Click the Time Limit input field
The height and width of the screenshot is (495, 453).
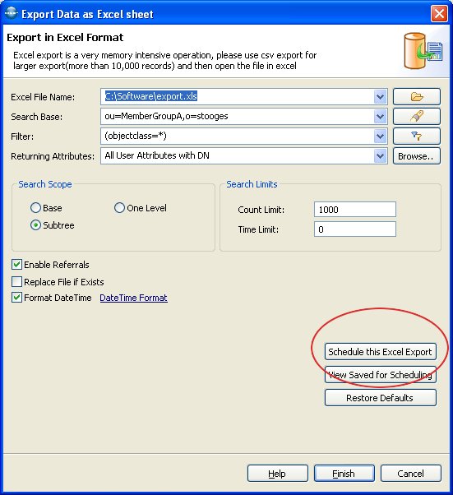(x=355, y=229)
